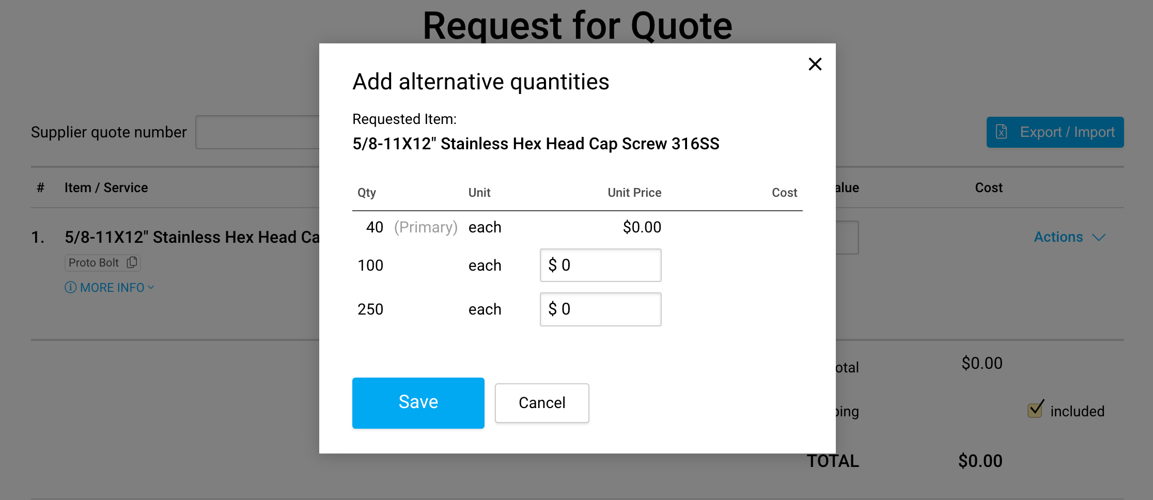Click the Unit Price column header
The width and height of the screenshot is (1153, 500).
click(x=634, y=193)
